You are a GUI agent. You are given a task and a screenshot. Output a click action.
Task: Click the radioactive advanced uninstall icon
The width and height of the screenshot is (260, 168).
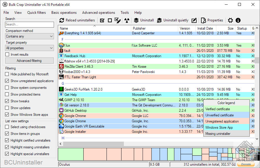127,21
